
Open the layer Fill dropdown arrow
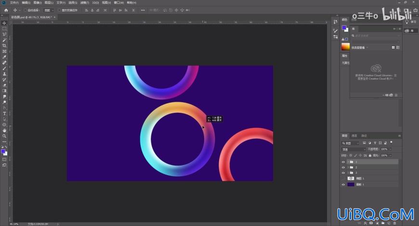391,155
